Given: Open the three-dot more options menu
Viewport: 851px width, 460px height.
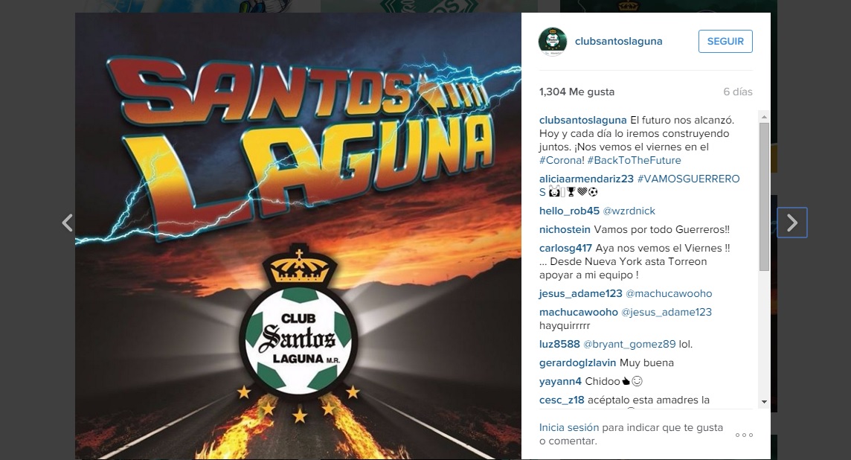Looking at the screenshot, I should [x=744, y=435].
